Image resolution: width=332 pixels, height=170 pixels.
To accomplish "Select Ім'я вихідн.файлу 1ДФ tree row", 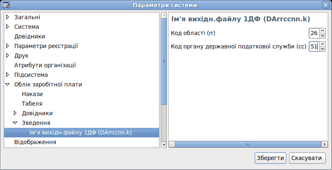I will [x=81, y=132].
